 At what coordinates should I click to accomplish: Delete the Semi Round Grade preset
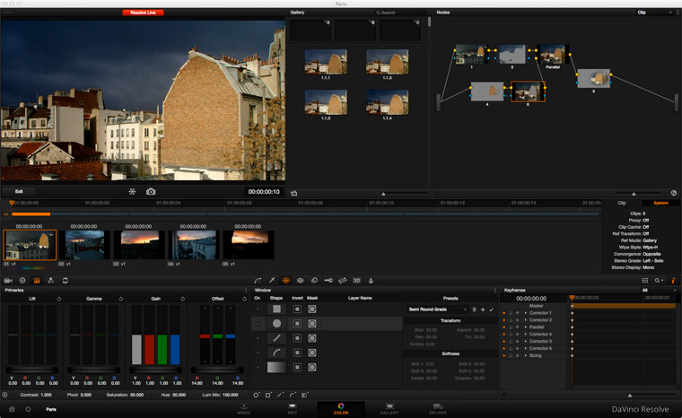(x=474, y=309)
